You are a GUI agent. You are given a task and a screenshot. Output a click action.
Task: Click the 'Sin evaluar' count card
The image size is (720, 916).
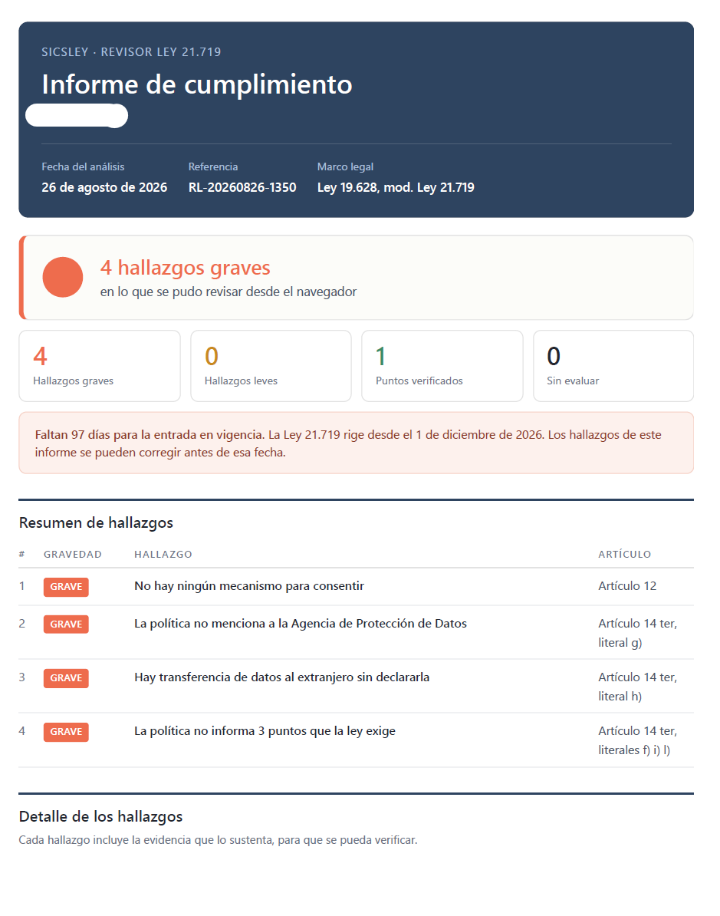coord(613,366)
